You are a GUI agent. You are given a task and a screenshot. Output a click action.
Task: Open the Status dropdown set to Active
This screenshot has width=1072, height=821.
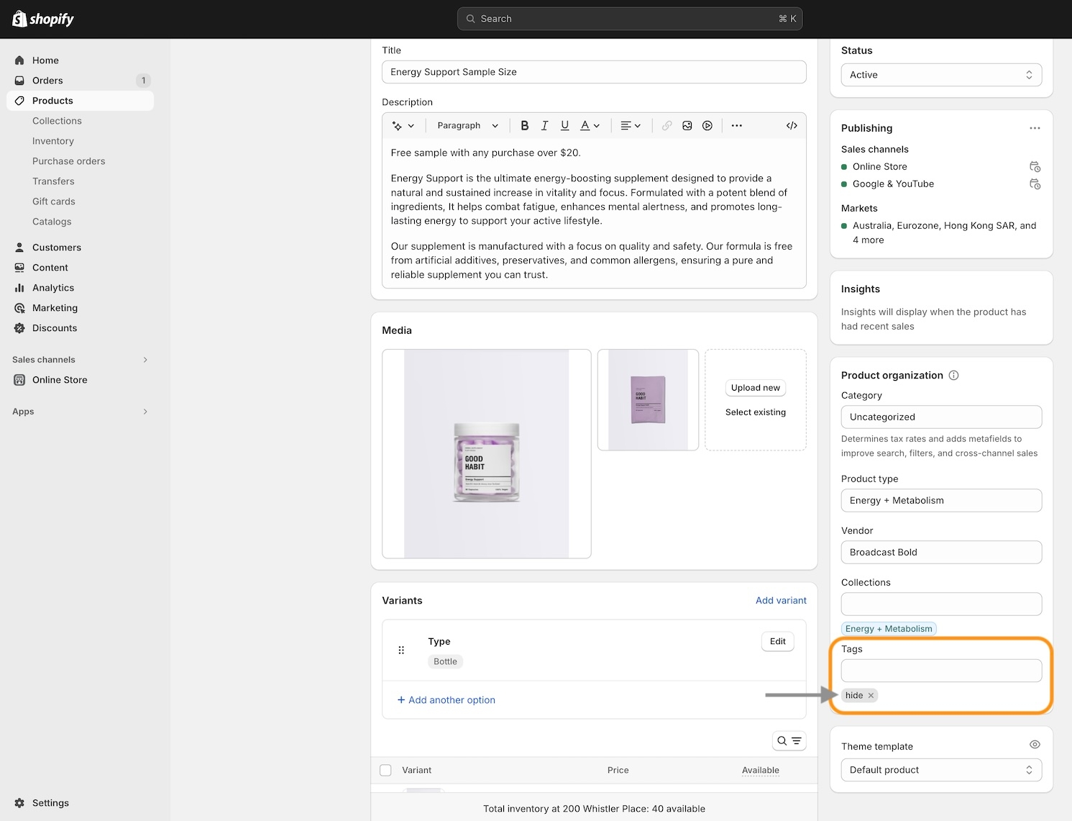pos(940,75)
